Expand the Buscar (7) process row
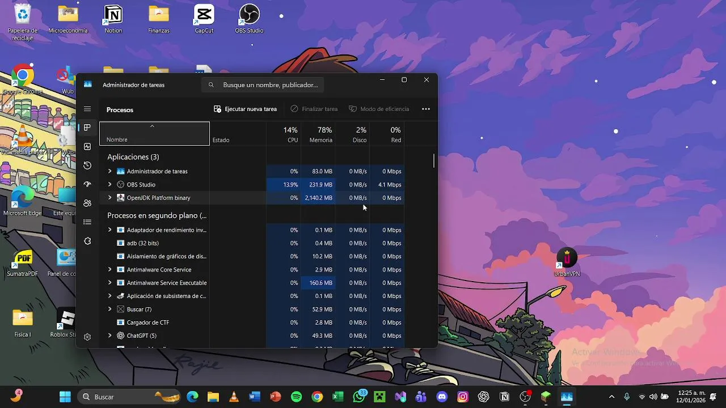Screen dimensions: 726x408 click(109, 309)
